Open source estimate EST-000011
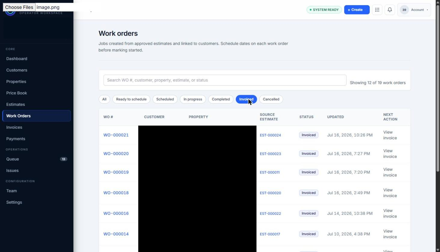Screen dimensions: 440x252 [270, 172]
